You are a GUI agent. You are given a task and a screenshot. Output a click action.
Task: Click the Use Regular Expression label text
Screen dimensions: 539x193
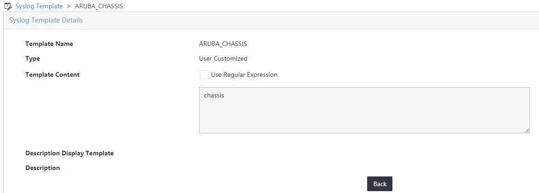click(x=244, y=74)
